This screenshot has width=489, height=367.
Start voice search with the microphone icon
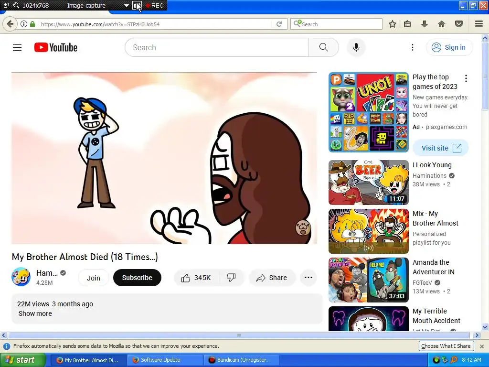[x=356, y=47]
